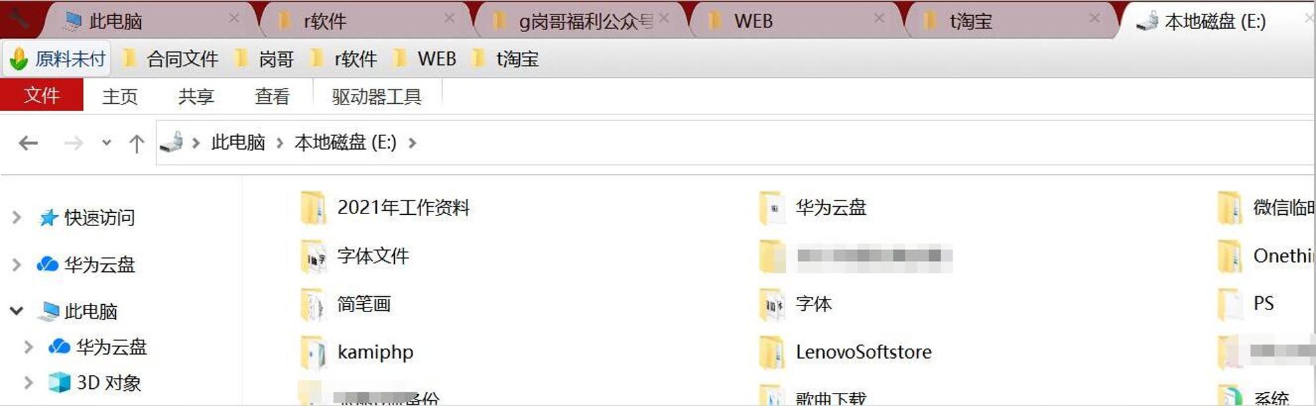
Task: Open the 文件 ribbon menu
Action: click(41, 96)
